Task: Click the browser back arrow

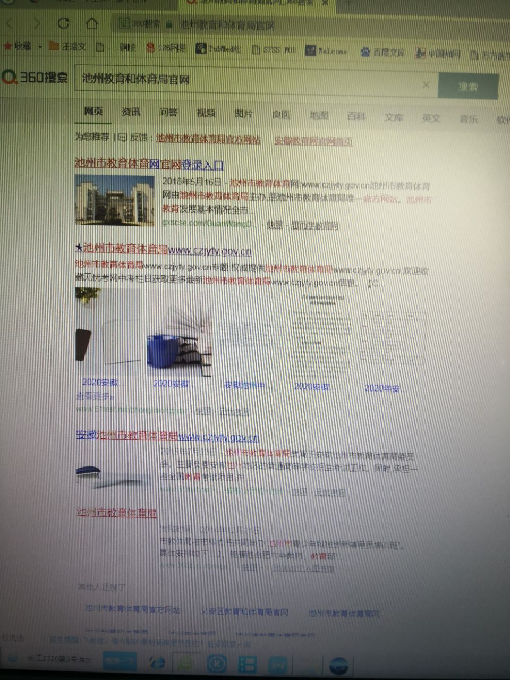Action: 10,23
